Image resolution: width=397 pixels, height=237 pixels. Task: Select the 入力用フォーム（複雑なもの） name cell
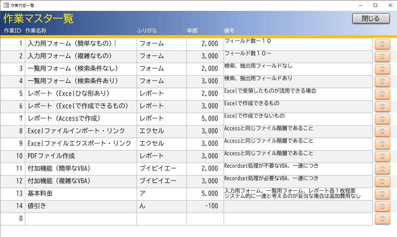point(81,57)
